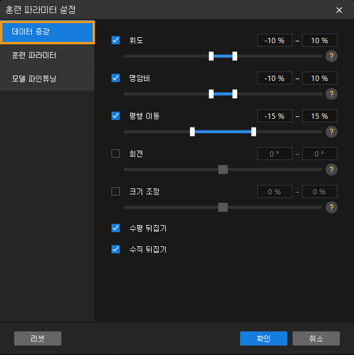The width and height of the screenshot is (354, 355).
Task: Click the 명암비 minimum value field
Action: click(275, 78)
